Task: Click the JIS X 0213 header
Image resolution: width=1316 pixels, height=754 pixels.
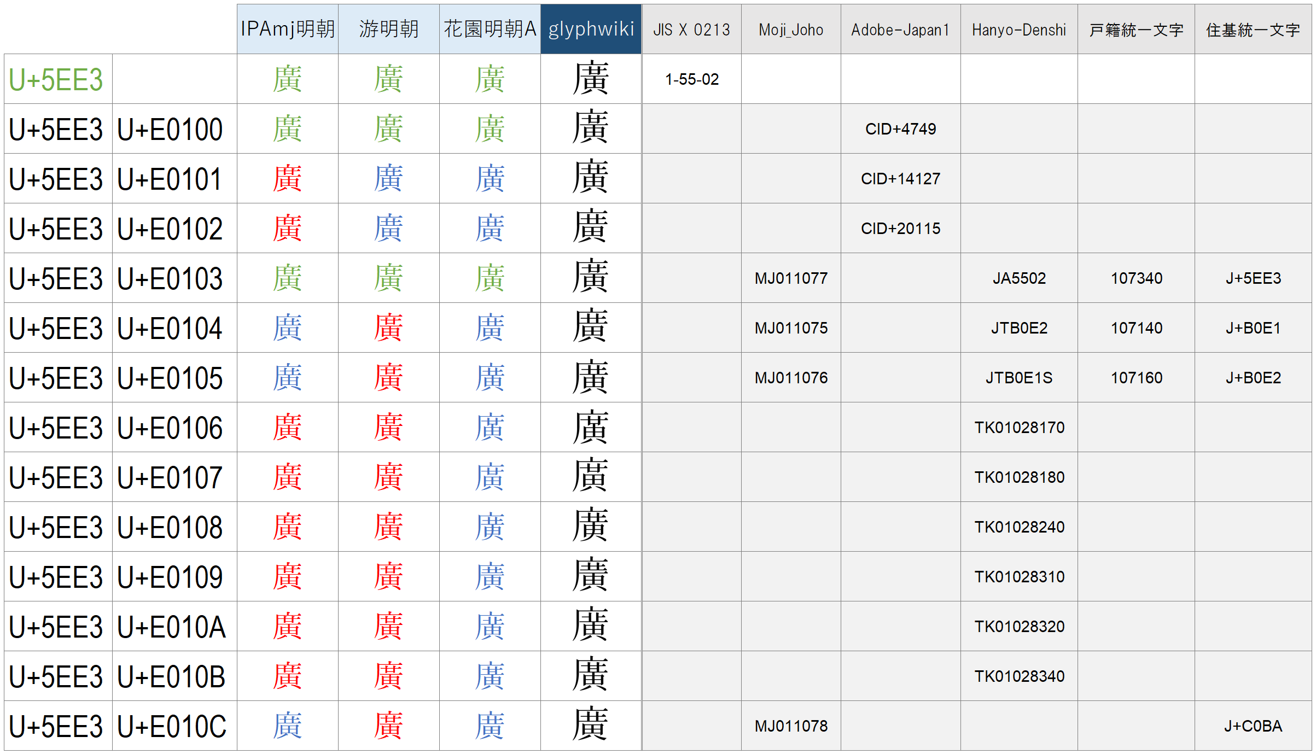Action: [692, 29]
